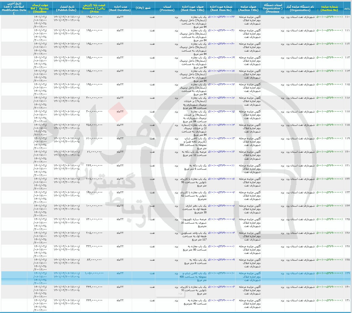The height and width of the screenshot is (313, 352).
Task: Click the Last Modification Date column header
Action: (x=14, y=8)
